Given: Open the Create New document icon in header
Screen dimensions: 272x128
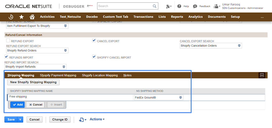Looking at the screenshot, I should coord(168,6).
